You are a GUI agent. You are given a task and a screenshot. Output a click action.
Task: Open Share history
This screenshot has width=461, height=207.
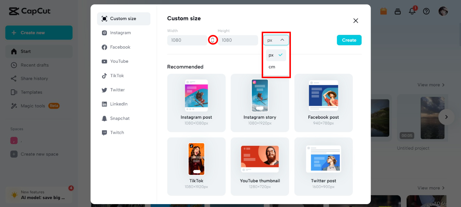coord(39,78)
